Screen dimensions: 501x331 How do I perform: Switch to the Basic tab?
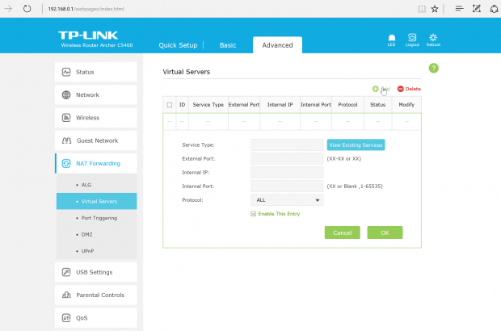[228, 45]
